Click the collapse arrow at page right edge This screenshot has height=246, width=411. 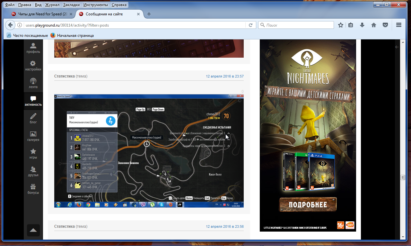coord(397,47)
